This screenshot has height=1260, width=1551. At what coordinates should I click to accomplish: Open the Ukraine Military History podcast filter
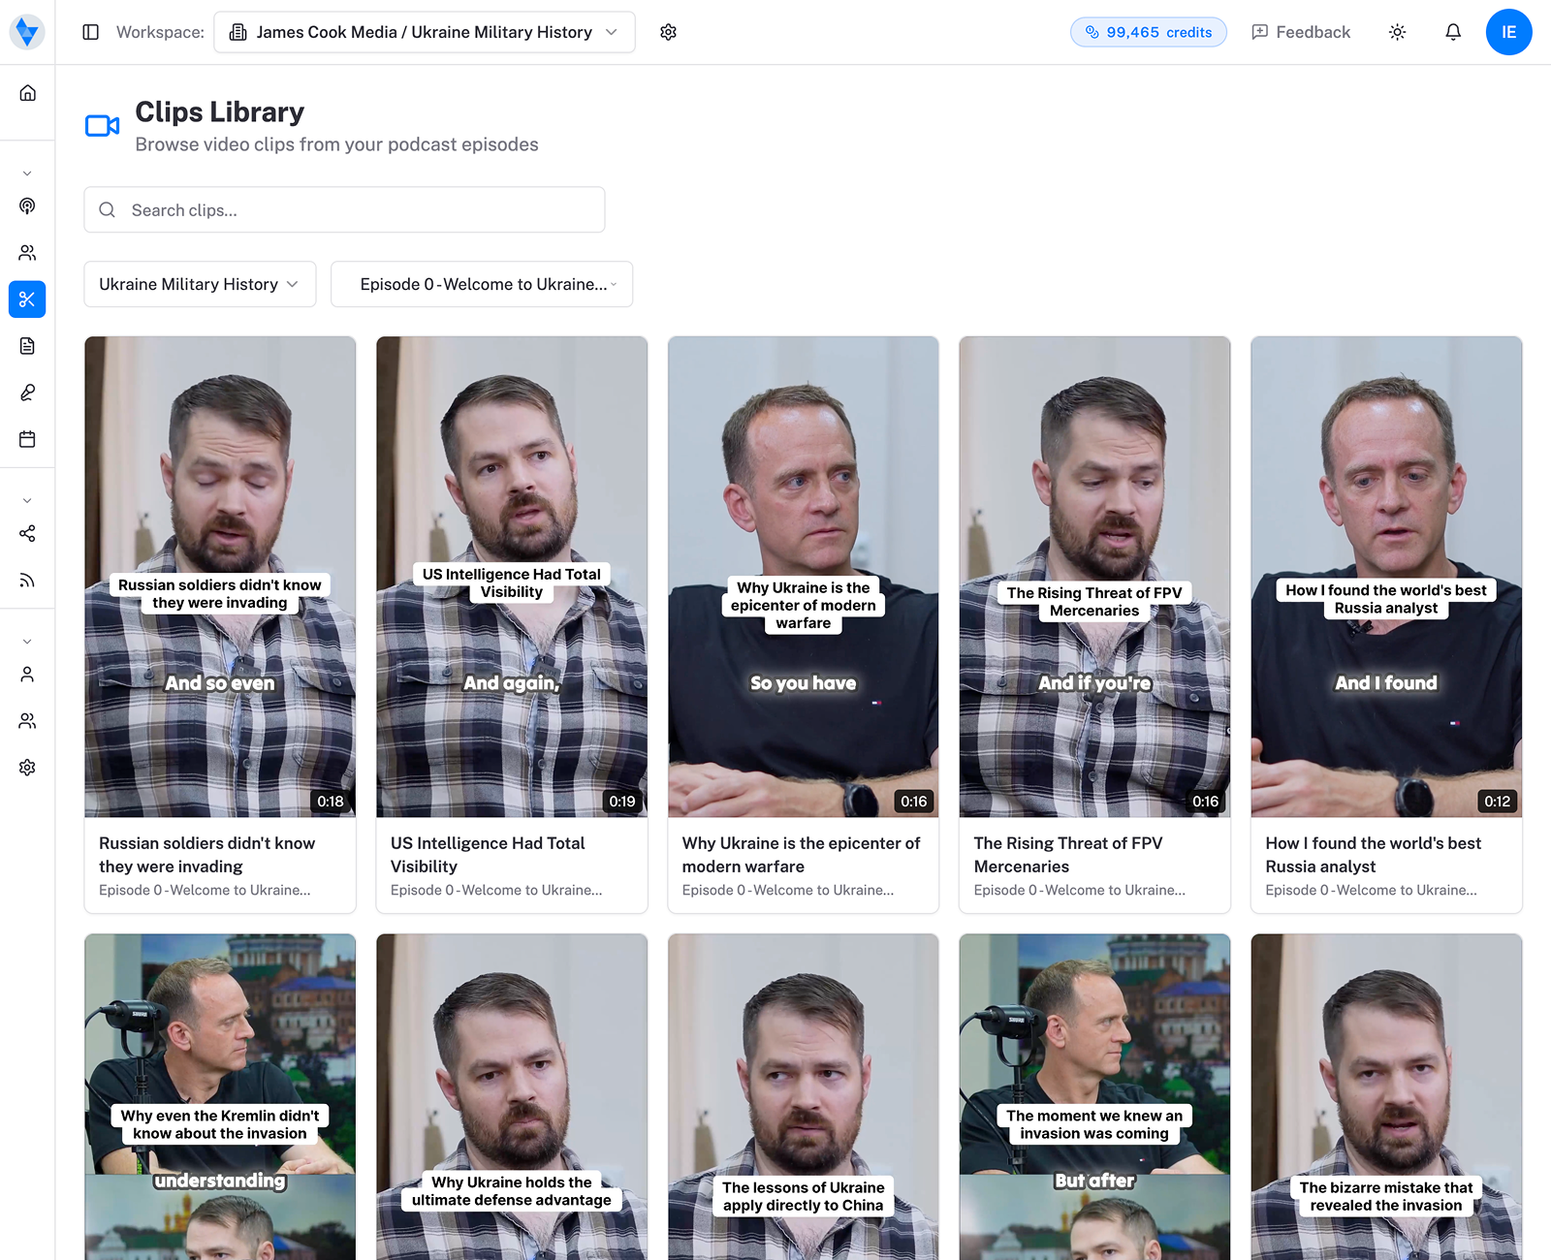click(x=200, y=284)
